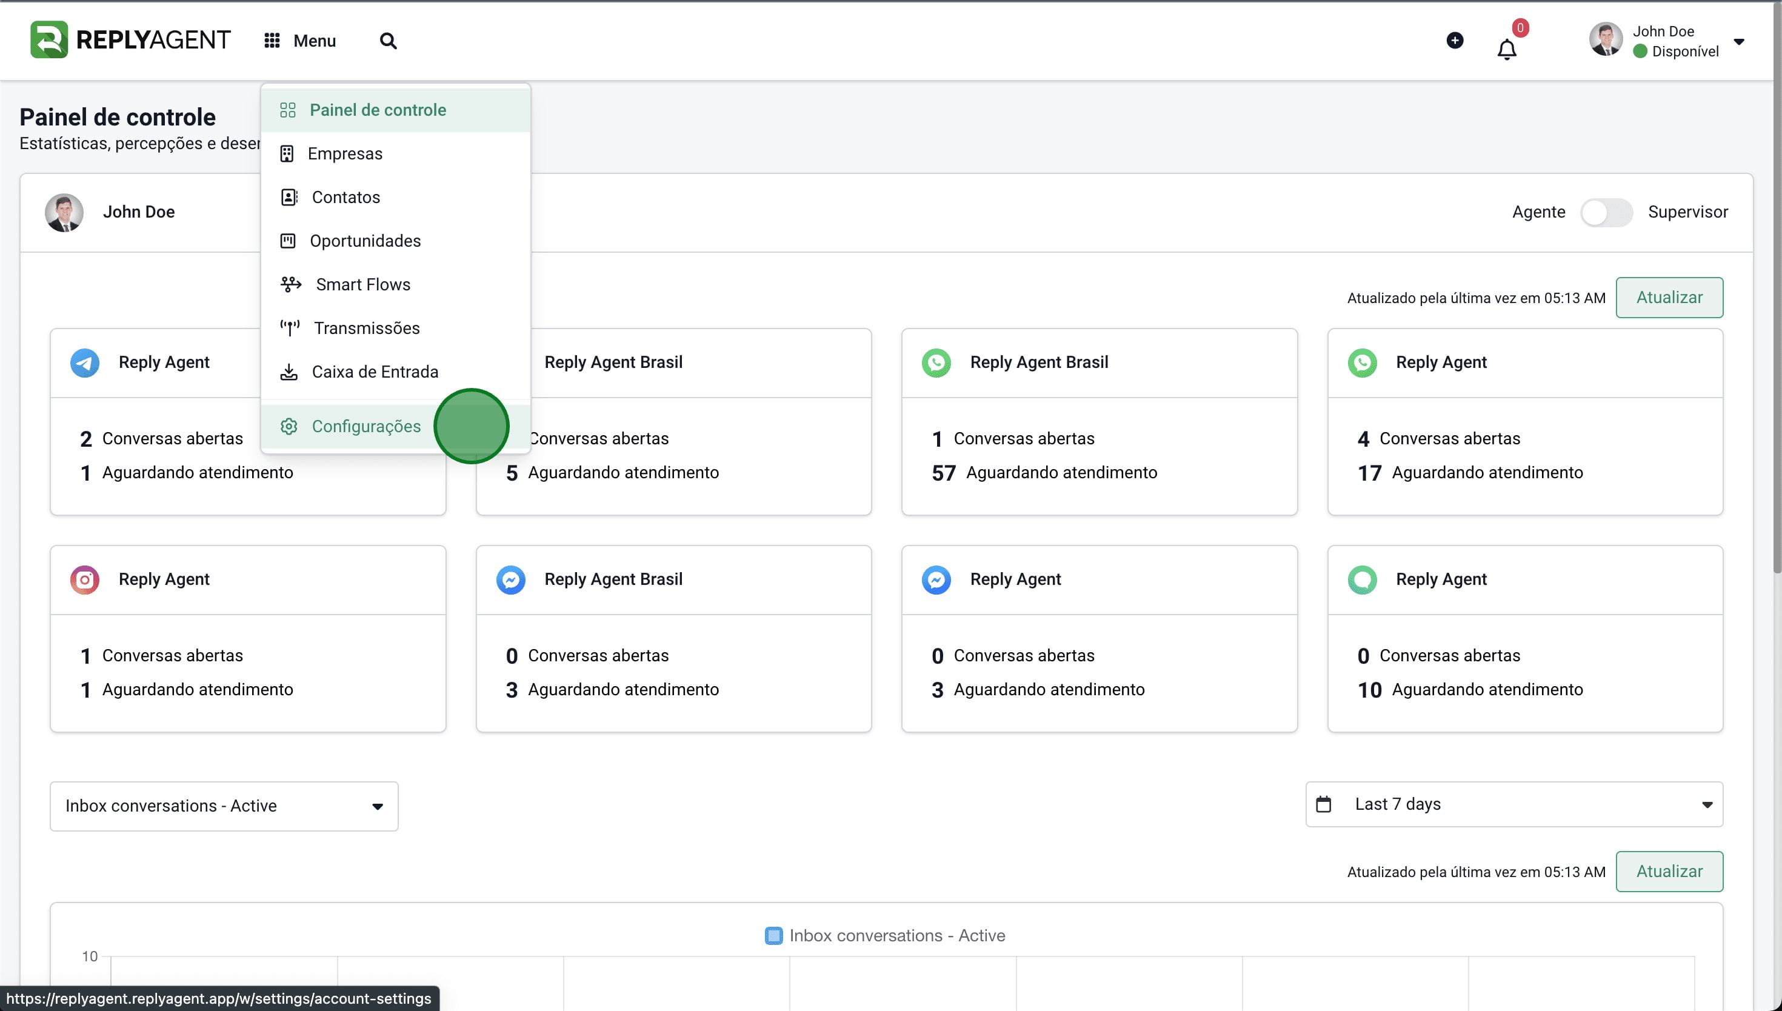Click the Telegram icon on Reply Agent card

85,362
